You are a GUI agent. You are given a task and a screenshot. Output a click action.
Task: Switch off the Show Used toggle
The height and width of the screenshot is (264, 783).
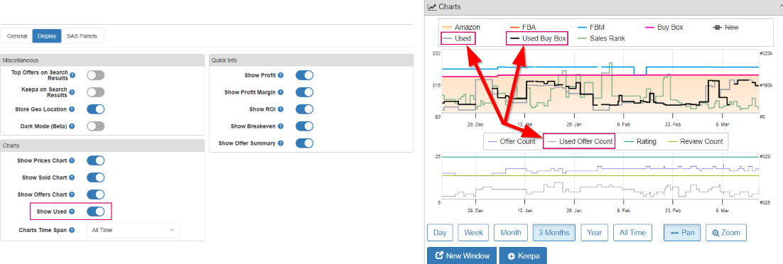coord(95,211)
